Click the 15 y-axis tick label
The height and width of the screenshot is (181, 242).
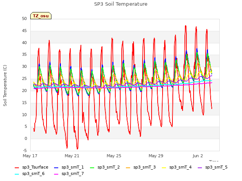tap(24, 103)
